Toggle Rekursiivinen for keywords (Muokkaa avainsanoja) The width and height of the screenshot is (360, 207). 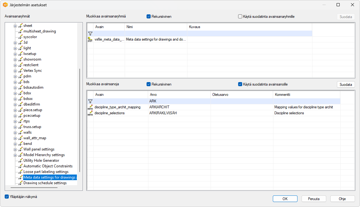tap(148, 84)
